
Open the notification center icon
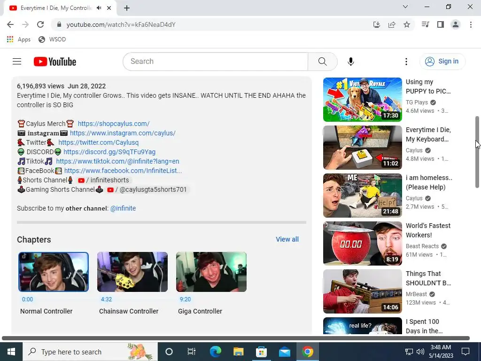[x=465, y=352]
